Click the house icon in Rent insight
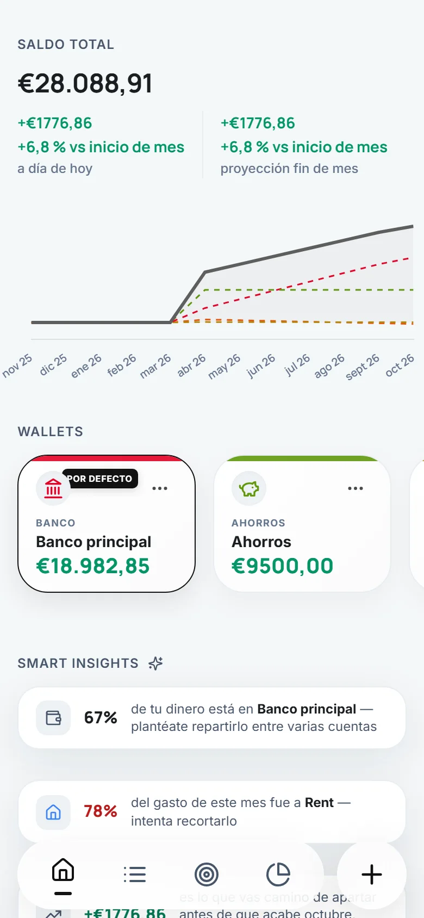This screenshot has width=424, height=918. (x=53, y=812)
